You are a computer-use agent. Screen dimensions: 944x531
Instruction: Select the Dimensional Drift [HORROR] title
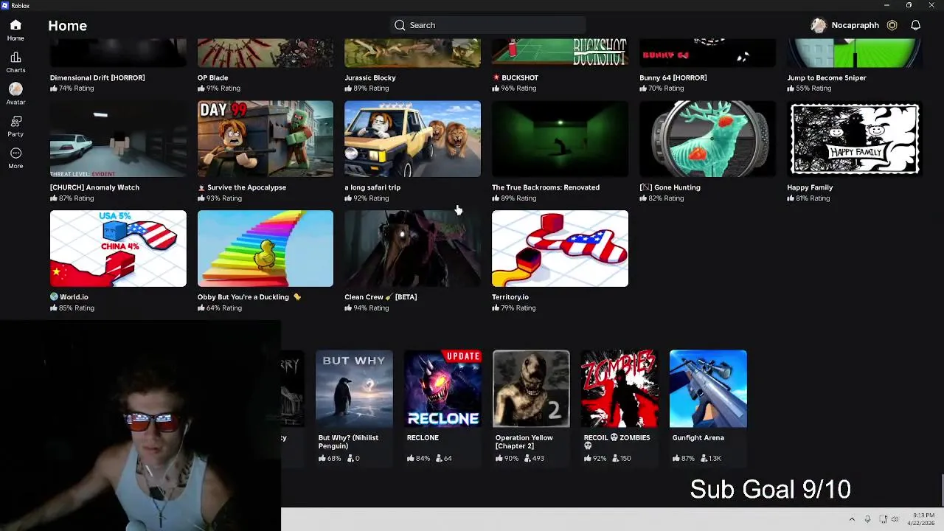click(97, 77)
